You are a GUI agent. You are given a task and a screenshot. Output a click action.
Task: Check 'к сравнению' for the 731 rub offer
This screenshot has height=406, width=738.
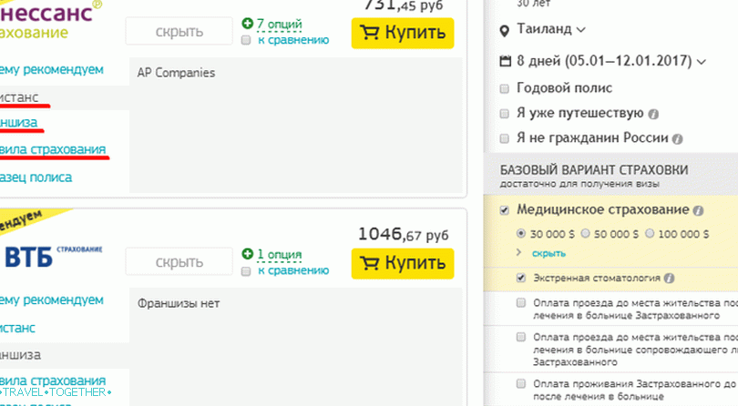(x=246, y=40)
